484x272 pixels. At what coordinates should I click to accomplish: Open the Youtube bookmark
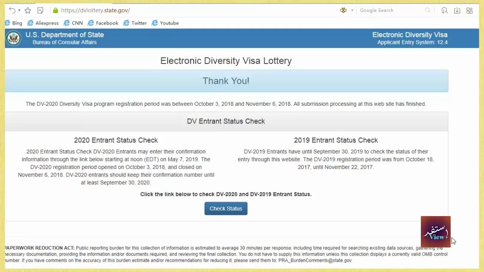coord(165,23)
